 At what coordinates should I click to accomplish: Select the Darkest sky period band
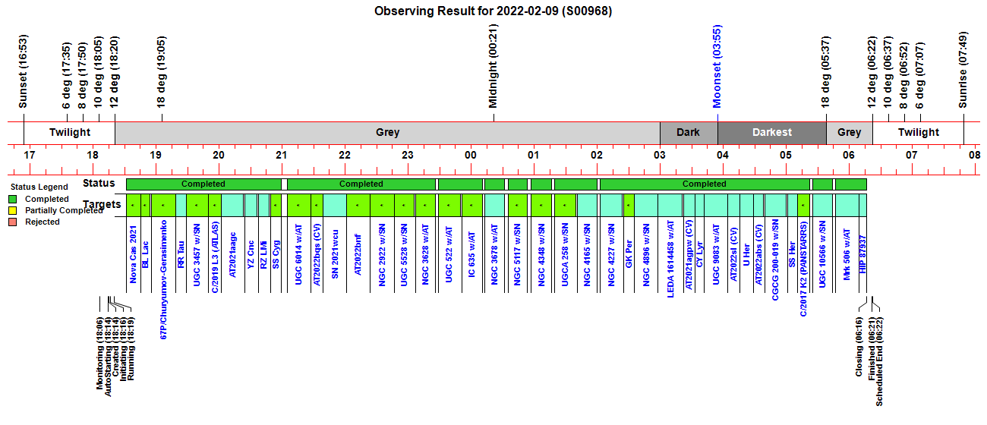click(772, 132)
